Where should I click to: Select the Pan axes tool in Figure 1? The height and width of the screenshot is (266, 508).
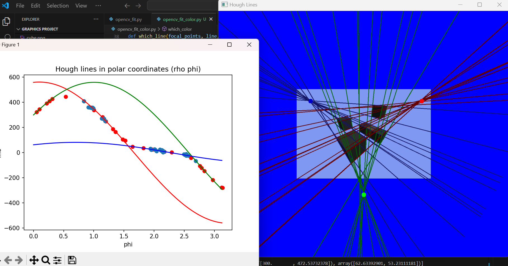click(34, 260)
